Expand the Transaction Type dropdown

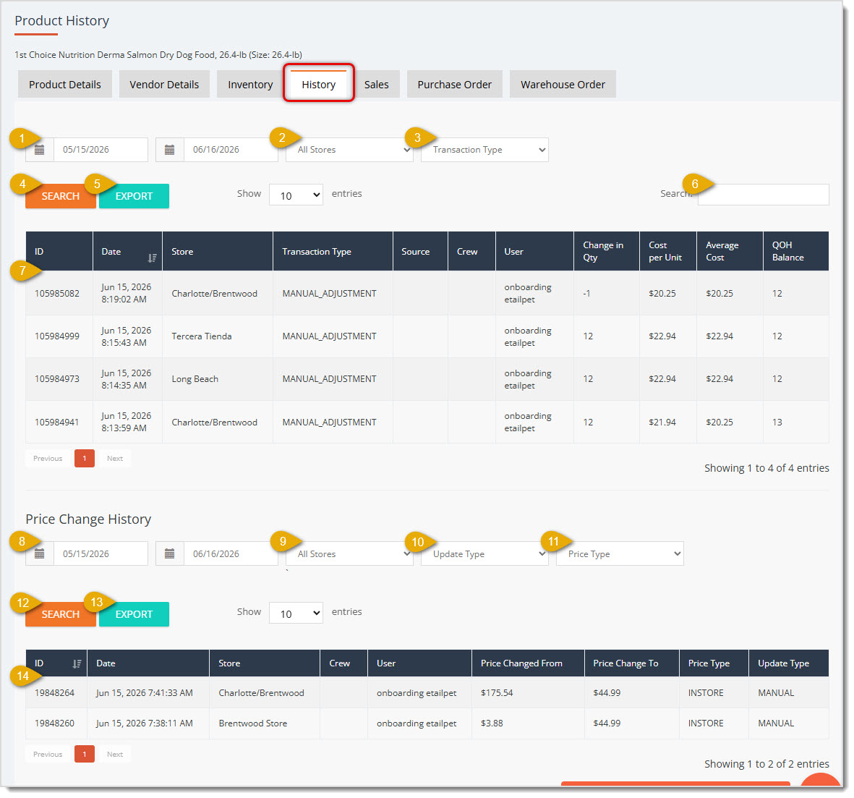click(x=484, y=150)
